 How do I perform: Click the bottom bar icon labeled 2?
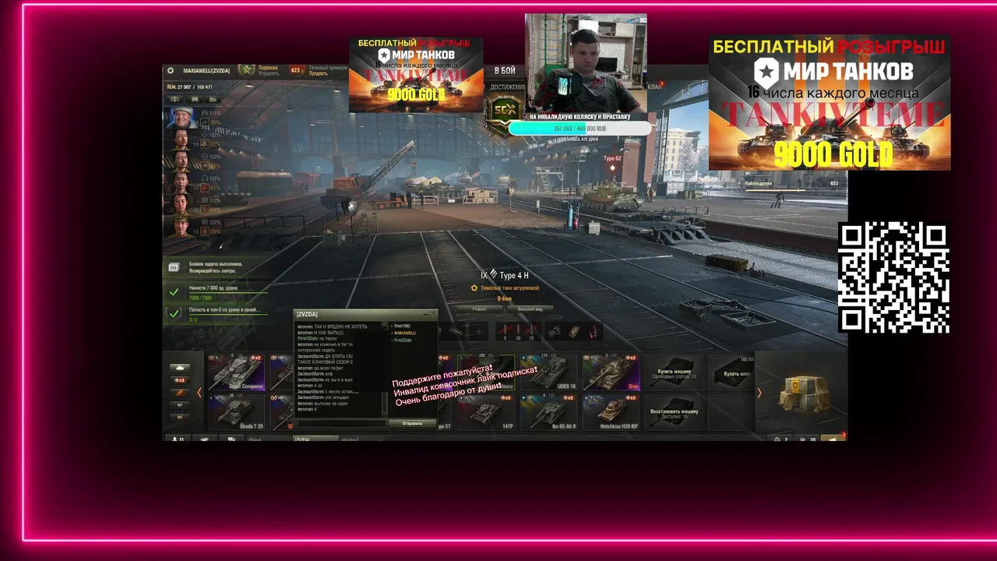click(779, 439)
